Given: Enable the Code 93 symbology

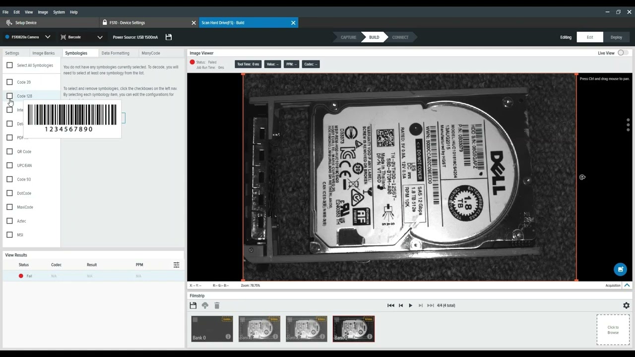Looking at the screenshot, I should point(9,179).
